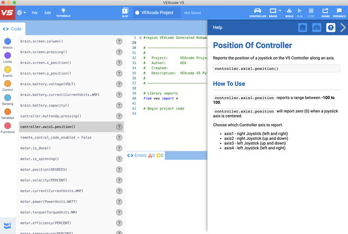Select the Motion category color circle
This screenshot has height=234, width=348.
coord(8,41)
